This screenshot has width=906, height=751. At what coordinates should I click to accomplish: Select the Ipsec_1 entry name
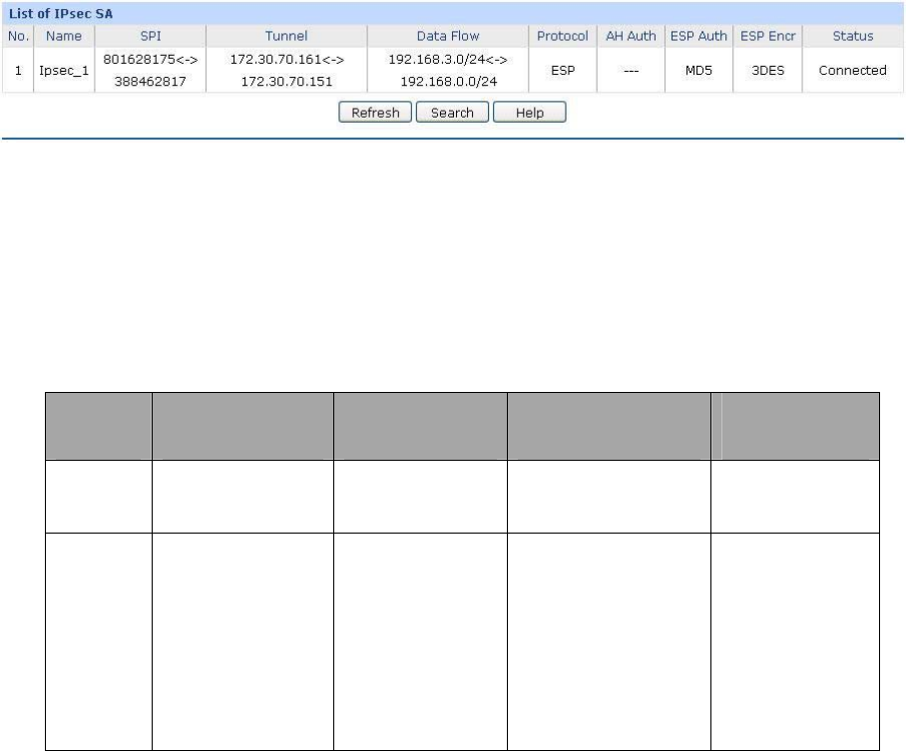63,71
